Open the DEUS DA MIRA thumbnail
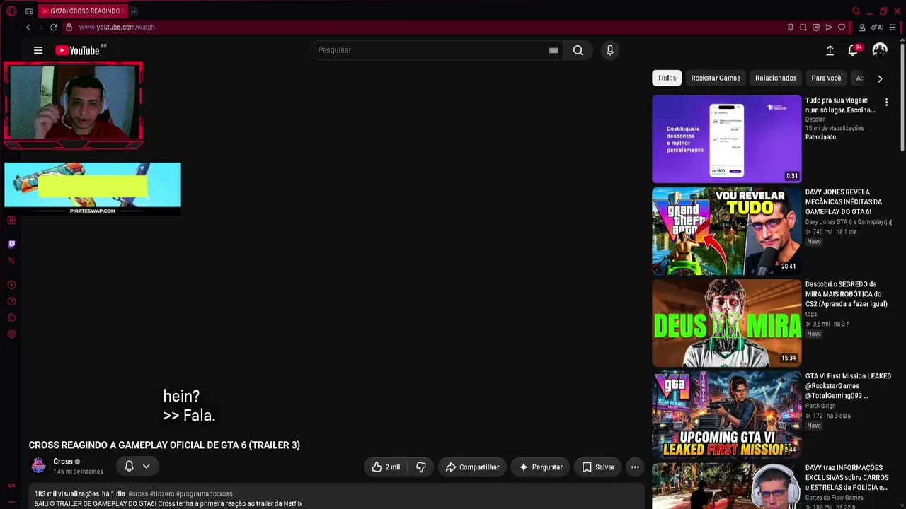Image resolution: width=906 pixels, height=509 pixels. coord(727,323)
